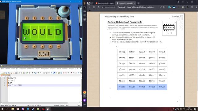Click the browser address bar page title
The width and height of the screenshot is (198, 111).
136,7
